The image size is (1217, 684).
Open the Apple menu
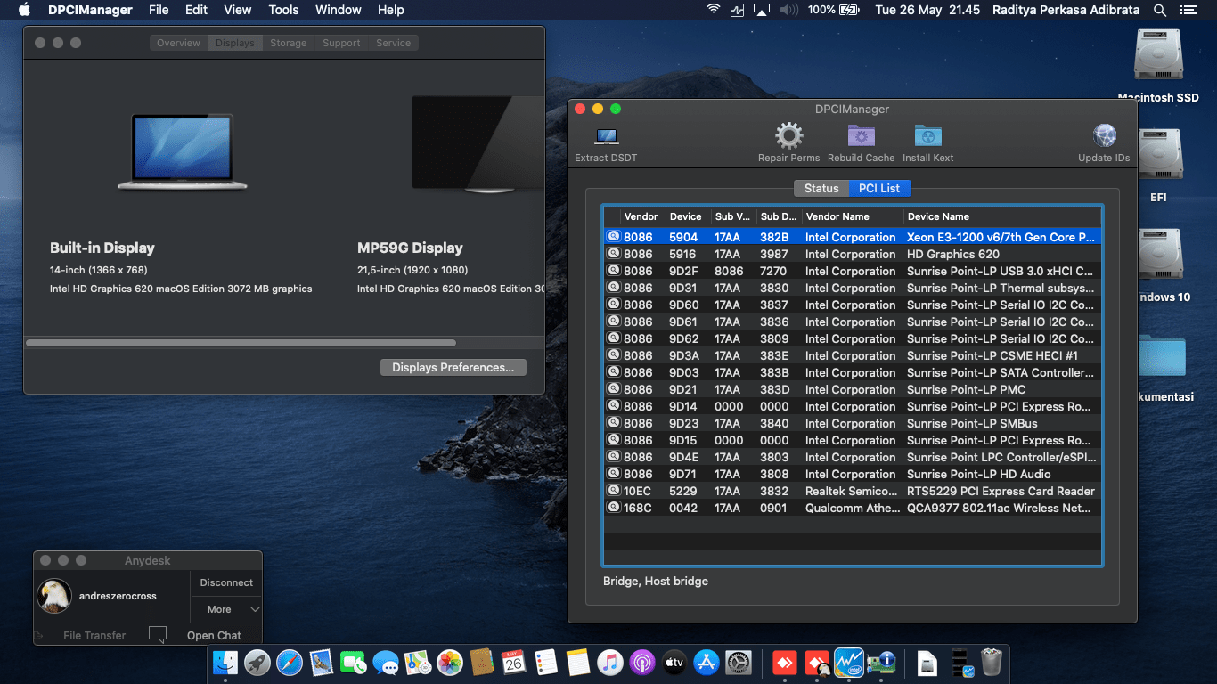click(24, 10)
